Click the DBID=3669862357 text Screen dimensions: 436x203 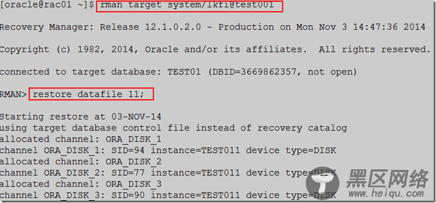click(x=255, y=72)
